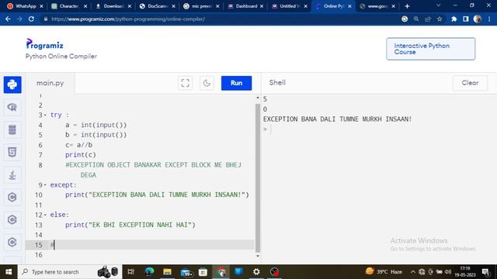The width and height of the screenshot is (497, 279).
Task: Open the HTML5 compiler icon
Action: pyautogui.click(x=12, y=152)
